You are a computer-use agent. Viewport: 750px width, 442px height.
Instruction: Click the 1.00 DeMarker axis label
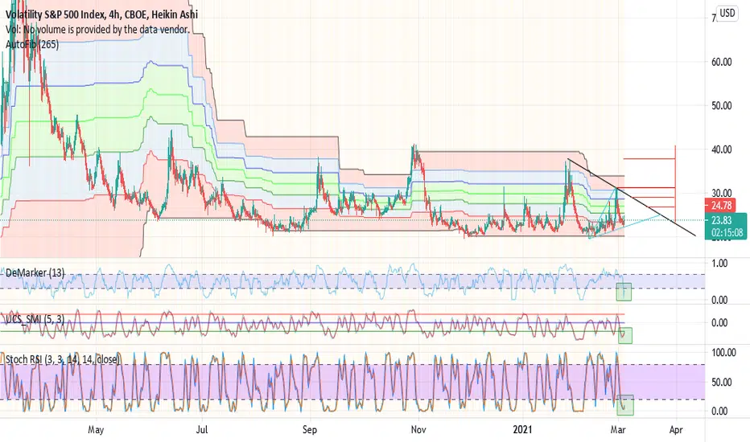pyautogui.click(x=719, y=264)
